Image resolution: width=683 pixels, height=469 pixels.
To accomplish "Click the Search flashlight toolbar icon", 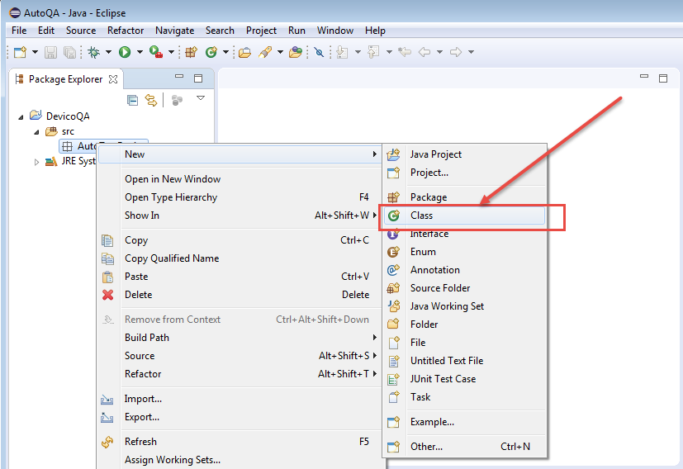I will point(265,52).
